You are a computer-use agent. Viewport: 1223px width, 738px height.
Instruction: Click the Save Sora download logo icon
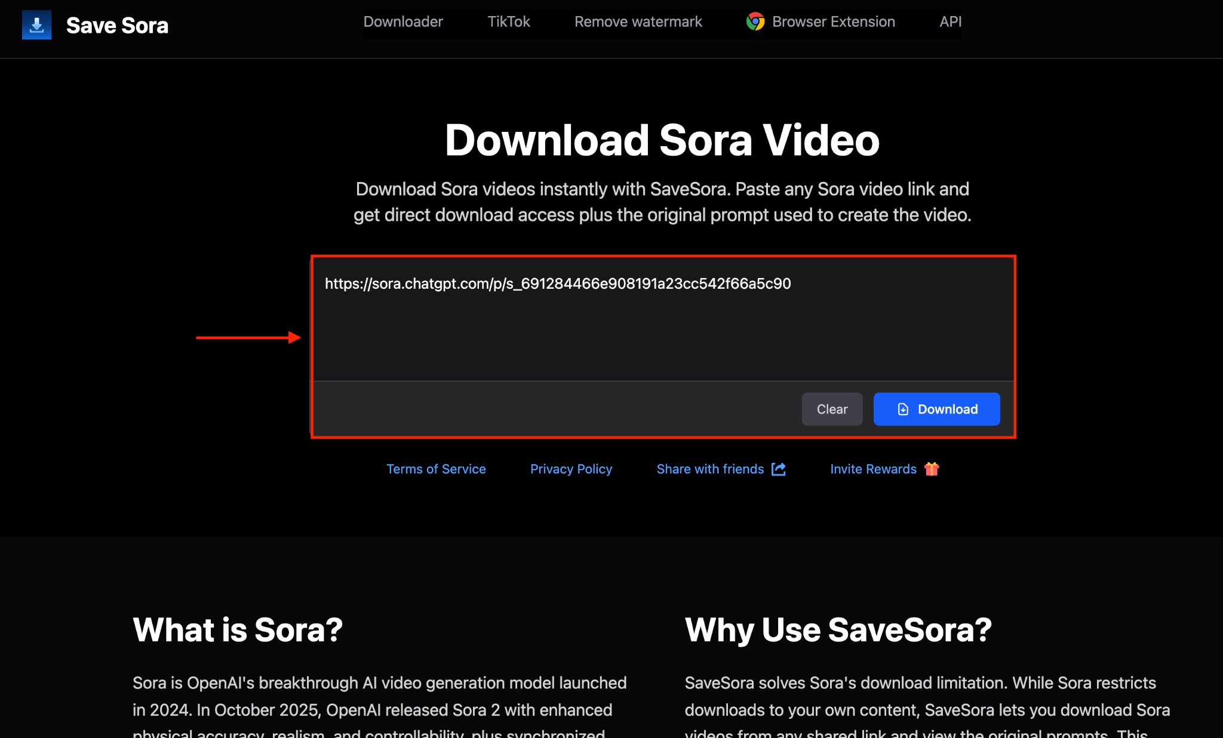tap(36, 25)
